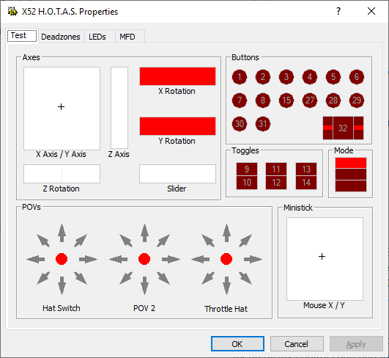
Task: Click toggle 12 indicator
Action: pos(276,183)
